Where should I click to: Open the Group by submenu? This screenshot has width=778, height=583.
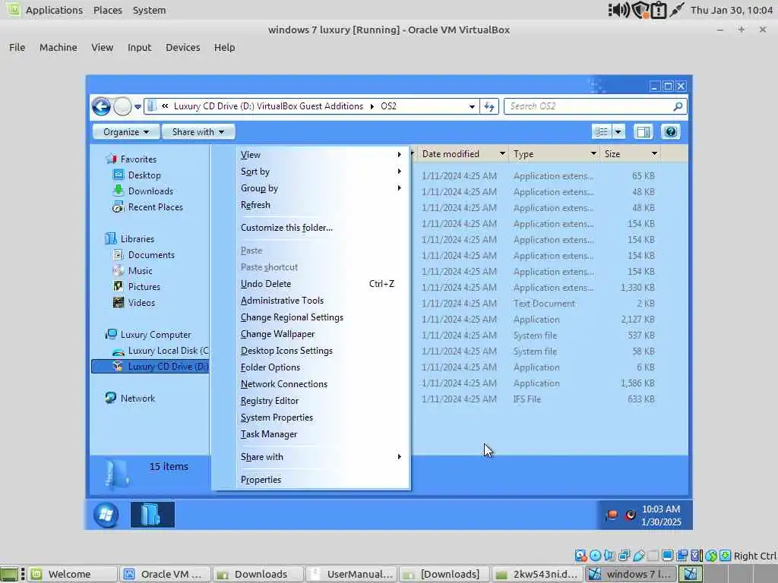point(321,188)
